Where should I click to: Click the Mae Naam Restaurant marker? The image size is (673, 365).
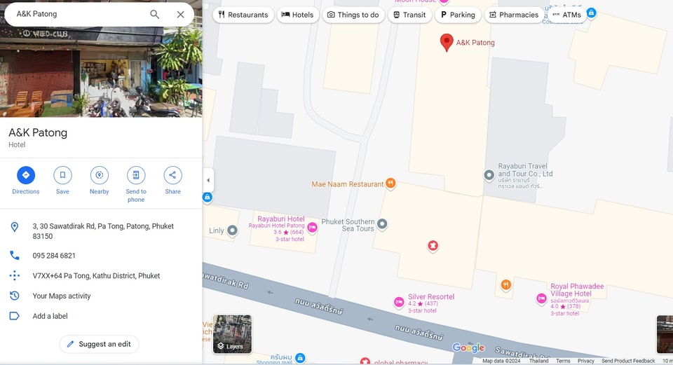tap(390, 184)
